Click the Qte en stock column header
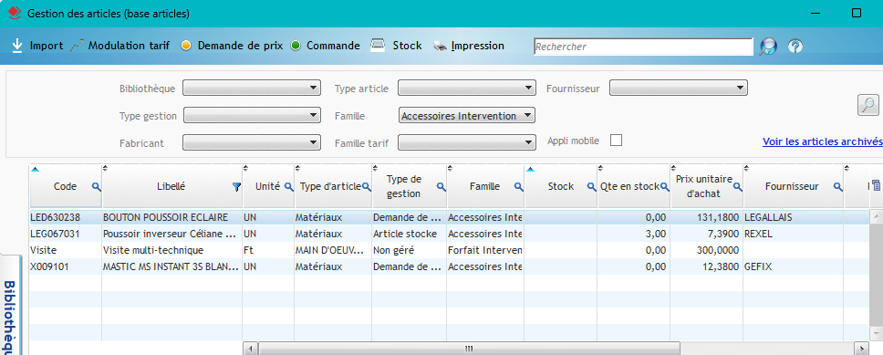 pyautogui.click(x=634, y=186)
